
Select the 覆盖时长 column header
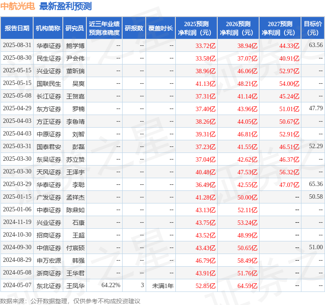pos(161,28)
